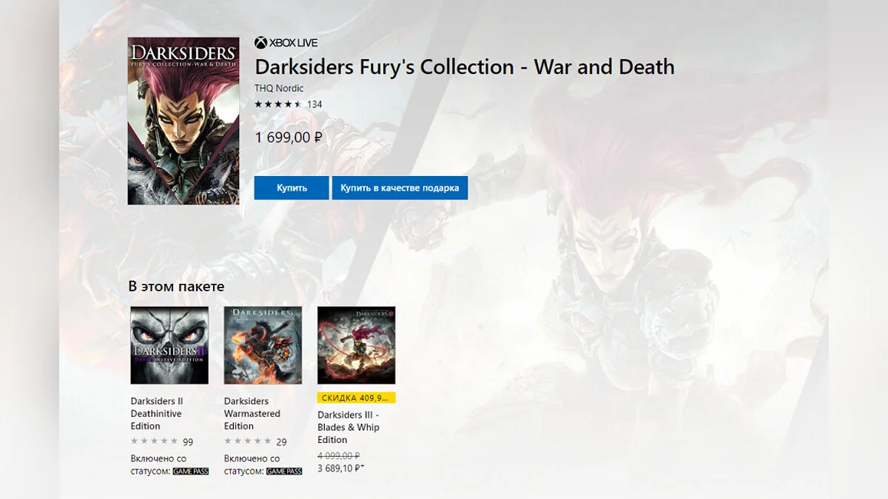
Task: Open the Darksiders Warmastered Edition thumbnail
Action: pyautogui.click(x=263, y=345)
